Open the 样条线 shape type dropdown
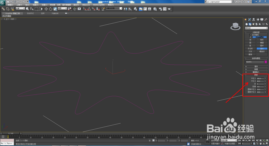The image size is (269, 146). [256, 28]
